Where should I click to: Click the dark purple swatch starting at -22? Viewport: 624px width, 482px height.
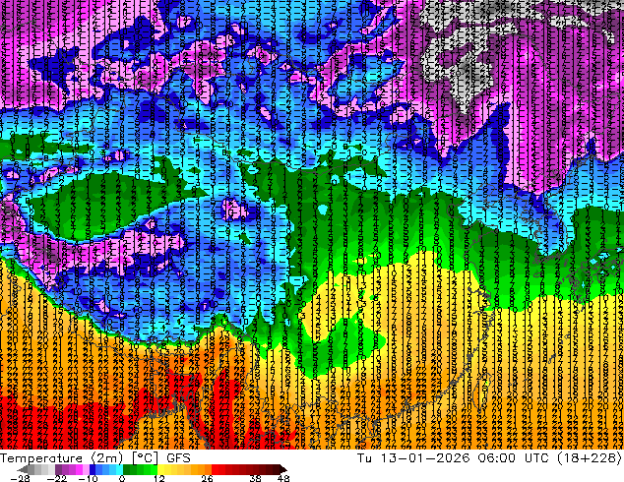pos(58,469)
